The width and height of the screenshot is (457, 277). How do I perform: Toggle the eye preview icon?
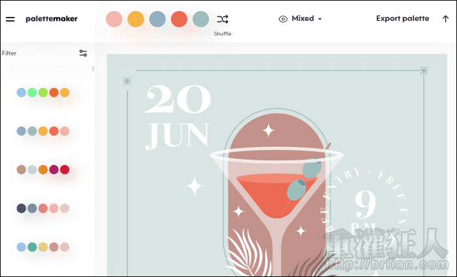pyautogui.click(x=283, y=19)
